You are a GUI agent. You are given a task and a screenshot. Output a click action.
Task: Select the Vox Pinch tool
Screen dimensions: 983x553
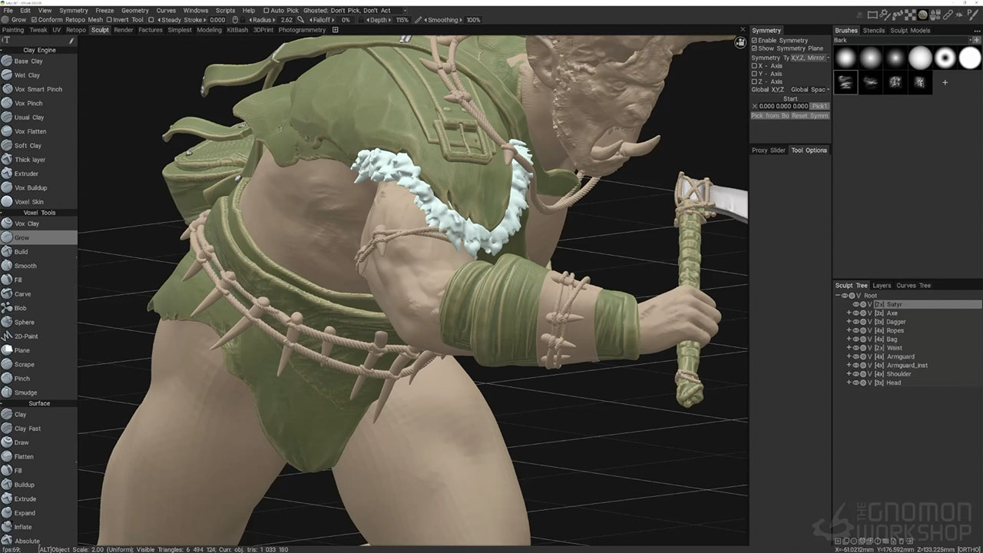pos(28,103)
